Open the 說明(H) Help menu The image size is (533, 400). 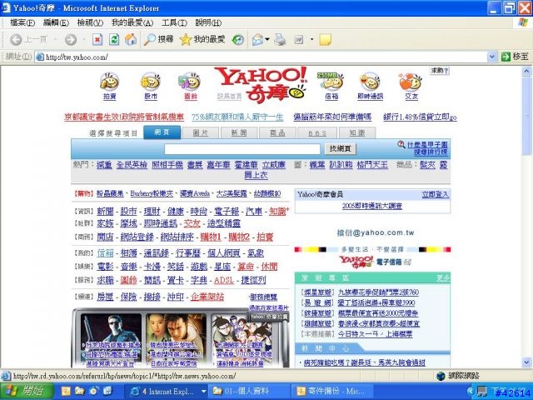point(208,22)
